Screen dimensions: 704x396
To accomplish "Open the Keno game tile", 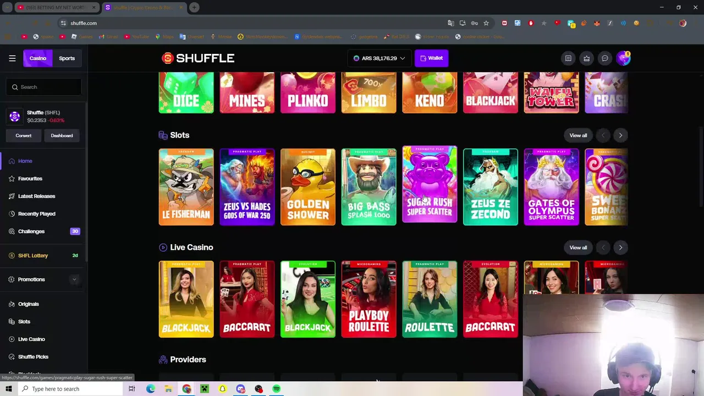I will tap(430, 92).
